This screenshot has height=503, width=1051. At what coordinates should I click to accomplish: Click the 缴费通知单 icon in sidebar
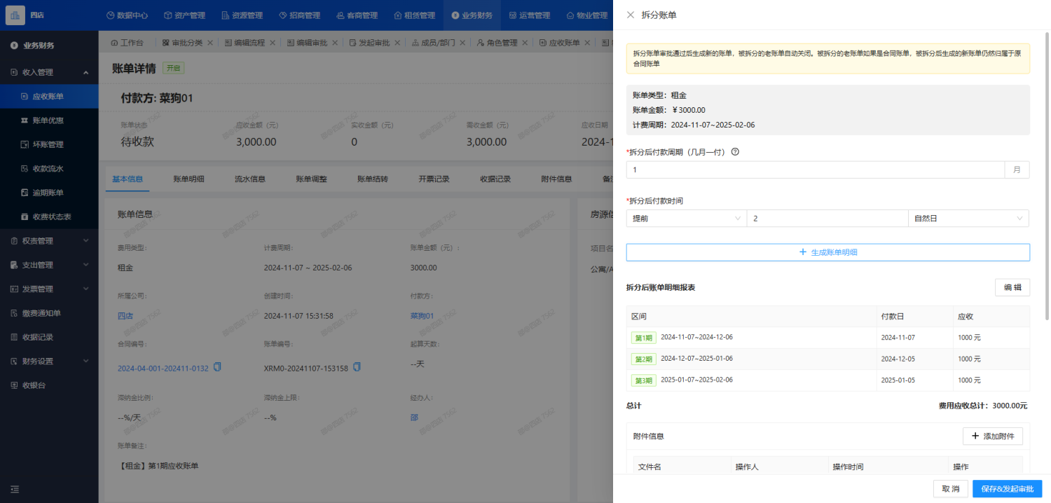coord(14,313)
